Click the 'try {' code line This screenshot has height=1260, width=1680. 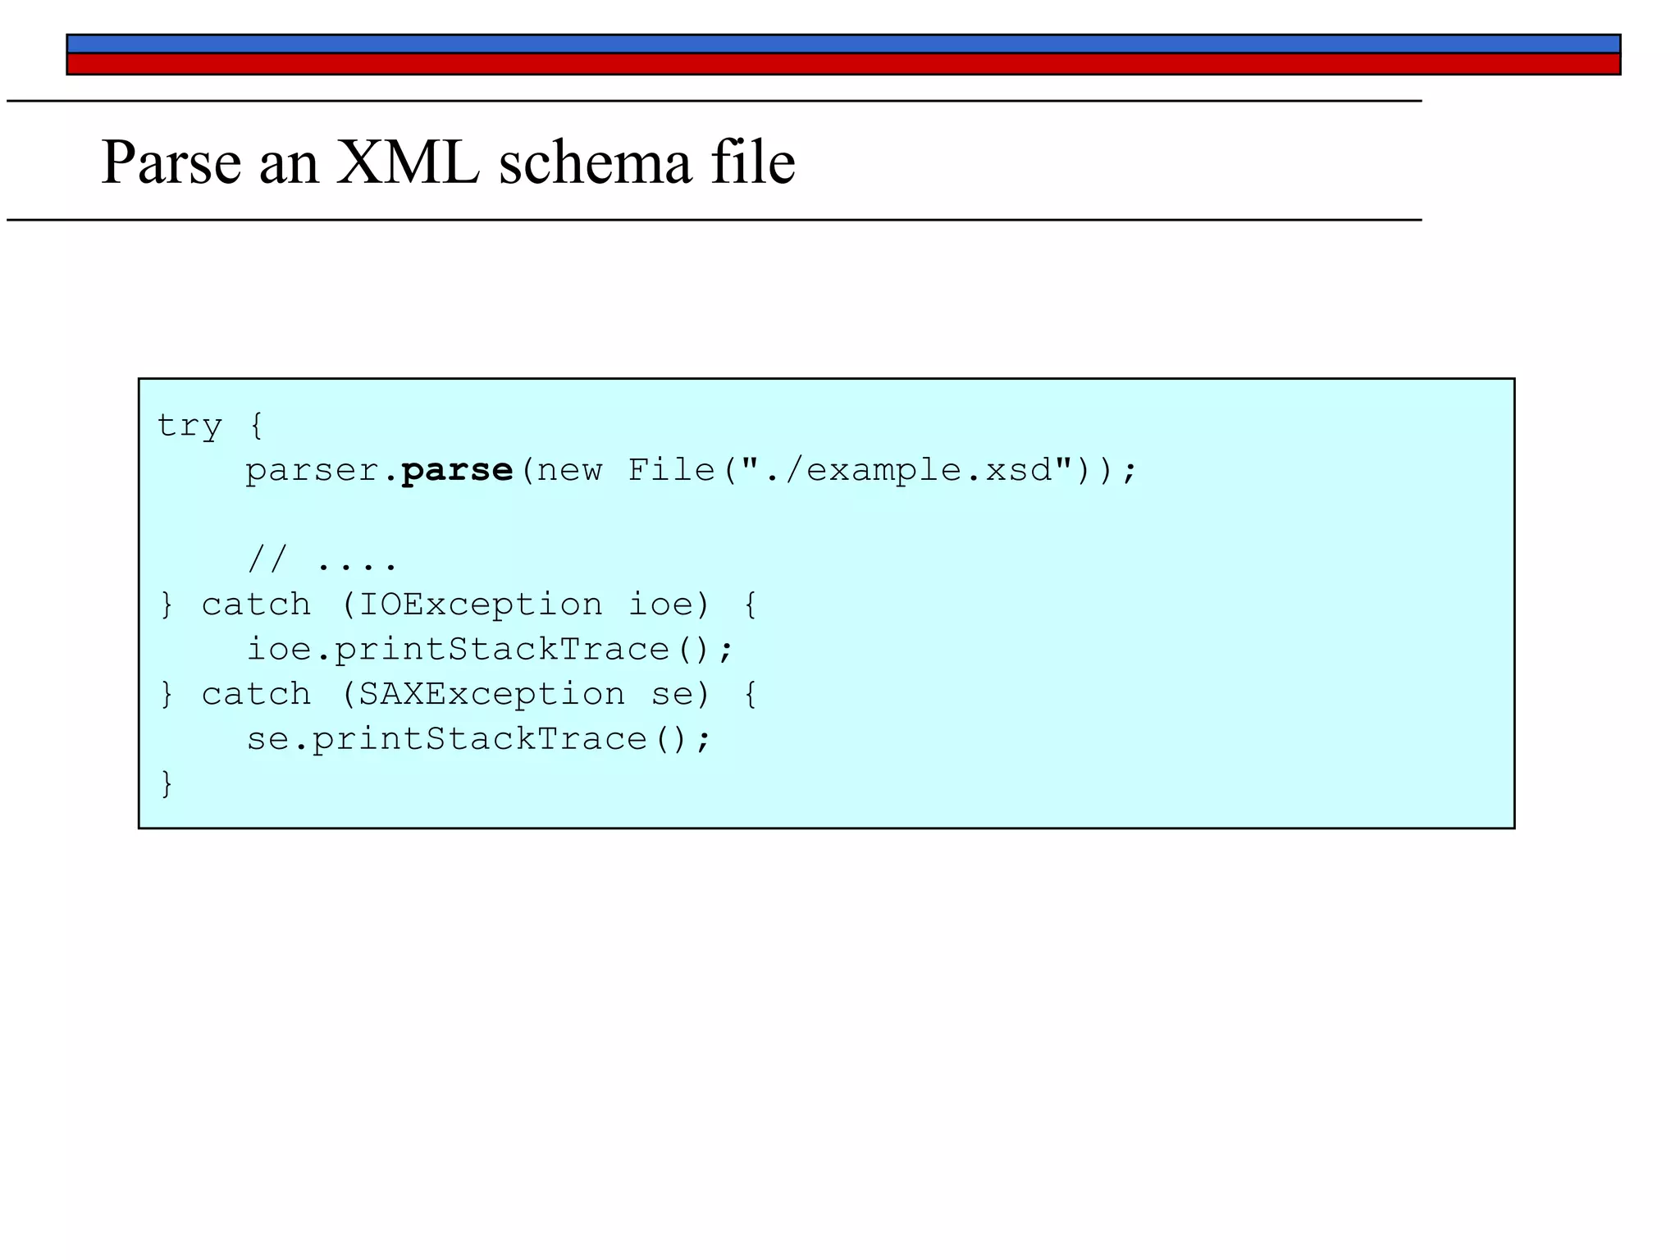click(210, 426)
